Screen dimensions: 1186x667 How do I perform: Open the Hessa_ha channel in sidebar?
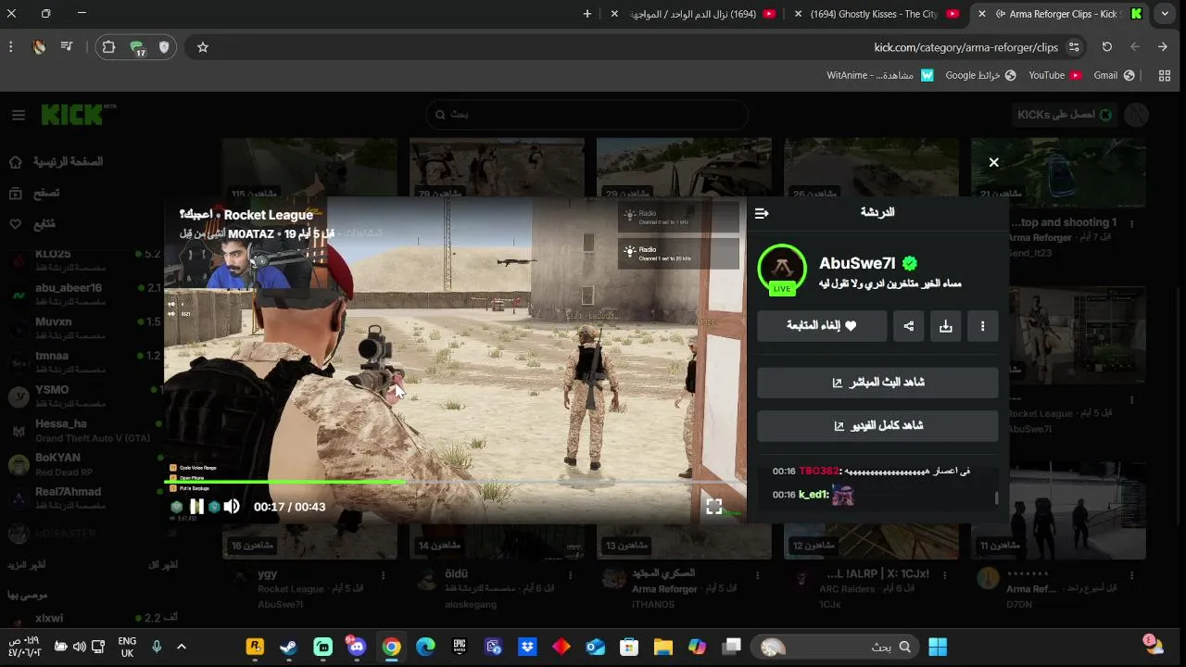point(83,430)
